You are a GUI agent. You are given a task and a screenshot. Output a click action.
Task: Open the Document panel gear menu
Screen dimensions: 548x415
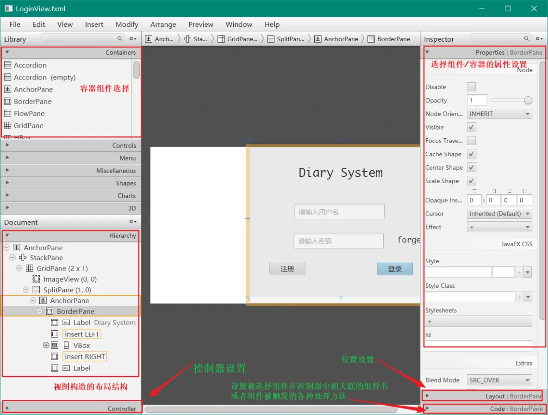click(x=133, y=222)
